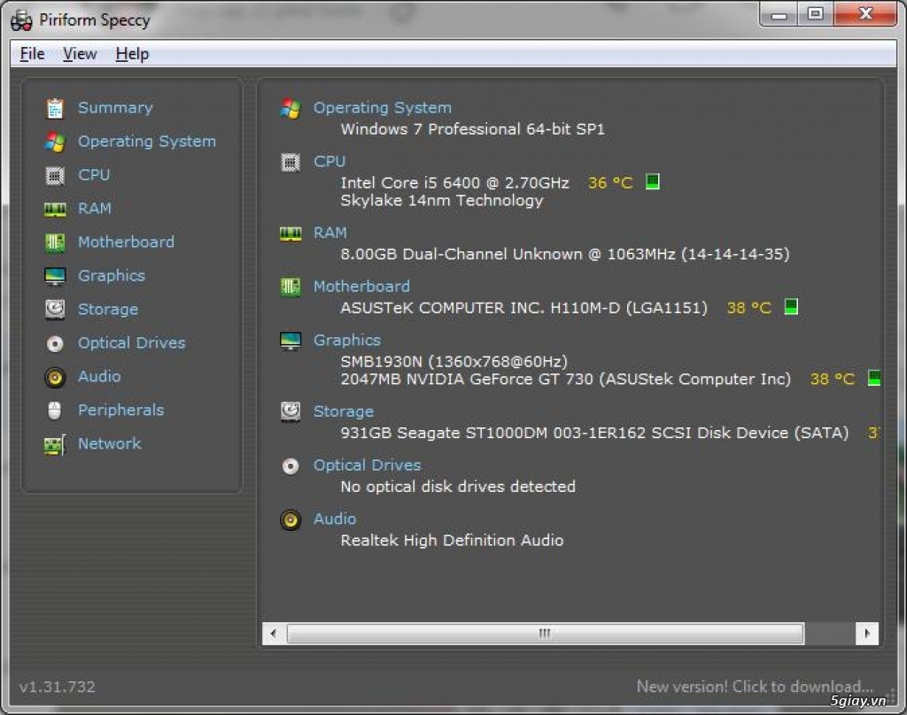907x715 pixels.
Task: Click CPU heading link in summary
Action: pyautogui.click(x=329, y=161)
